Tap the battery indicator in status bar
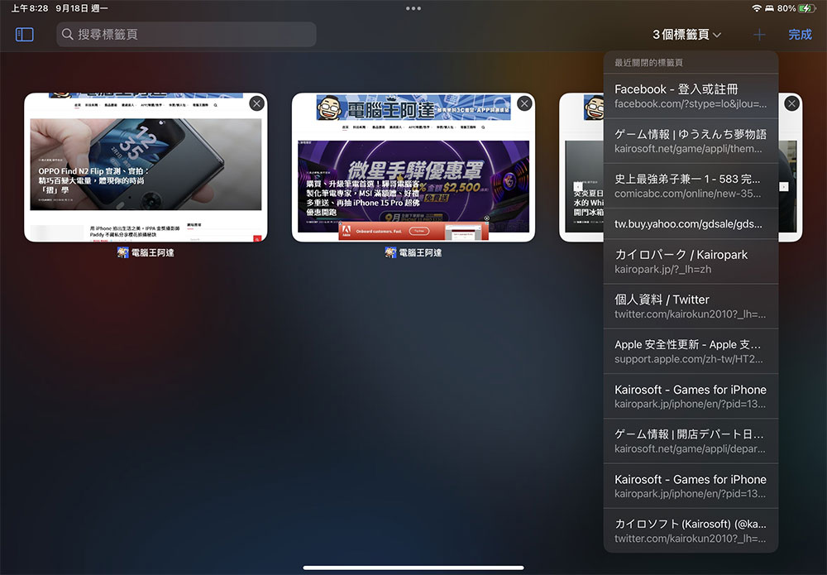The height and width of the screenshot is (575, 827). click(807, 8)
